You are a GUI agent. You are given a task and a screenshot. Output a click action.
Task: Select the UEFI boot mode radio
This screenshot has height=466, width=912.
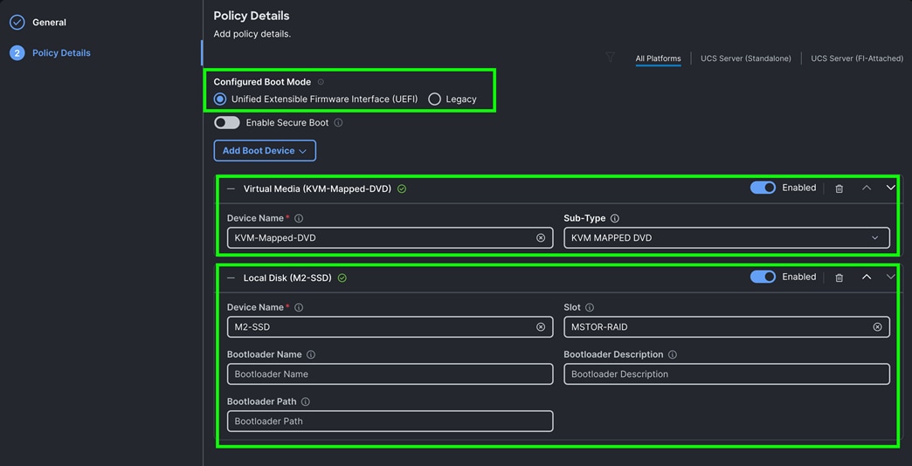click(220, 99)
